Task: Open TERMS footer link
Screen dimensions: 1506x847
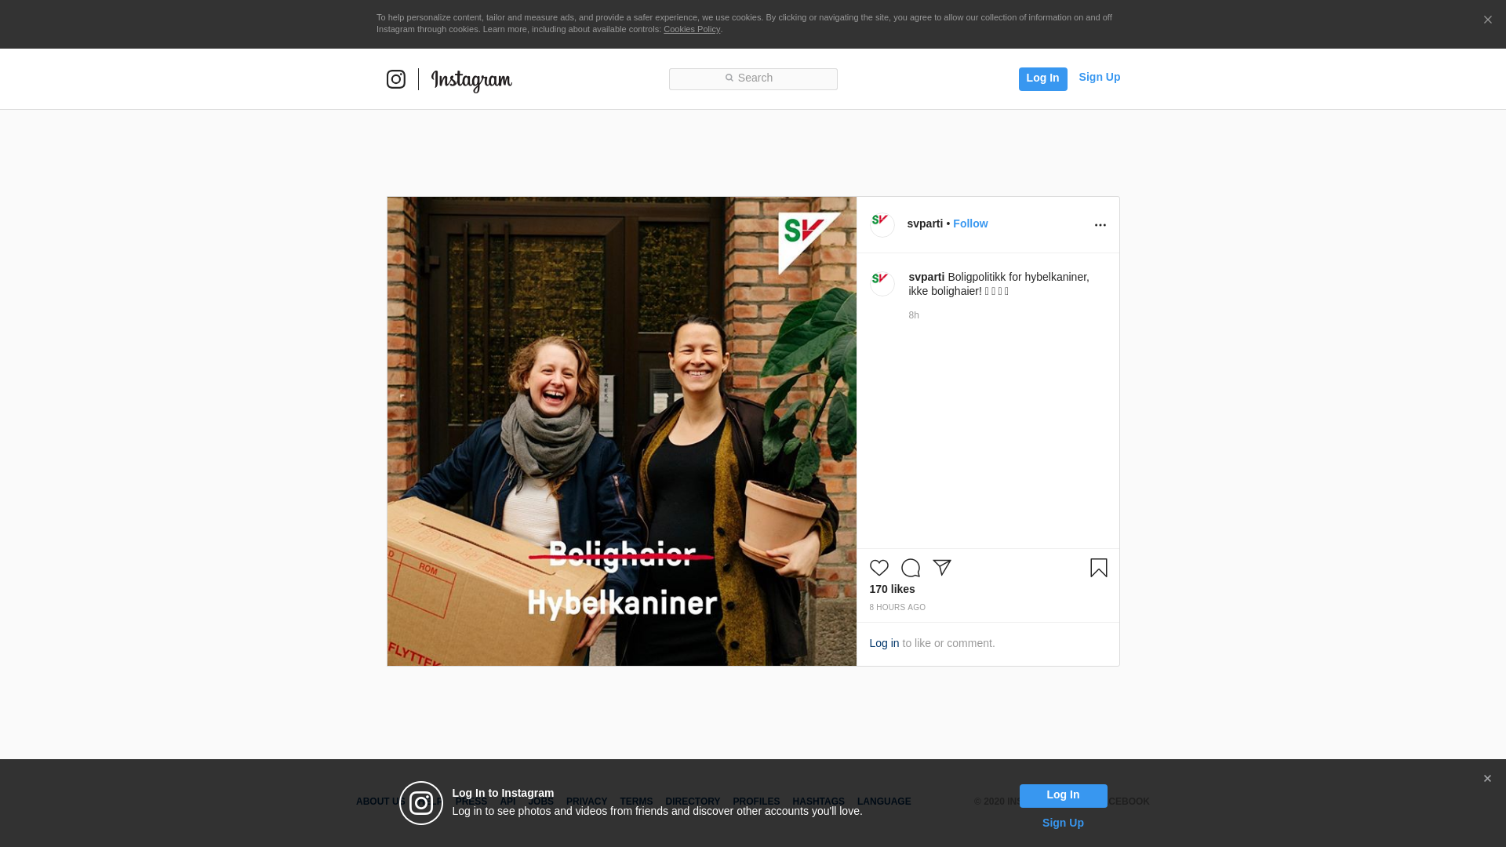Action: 636,802
